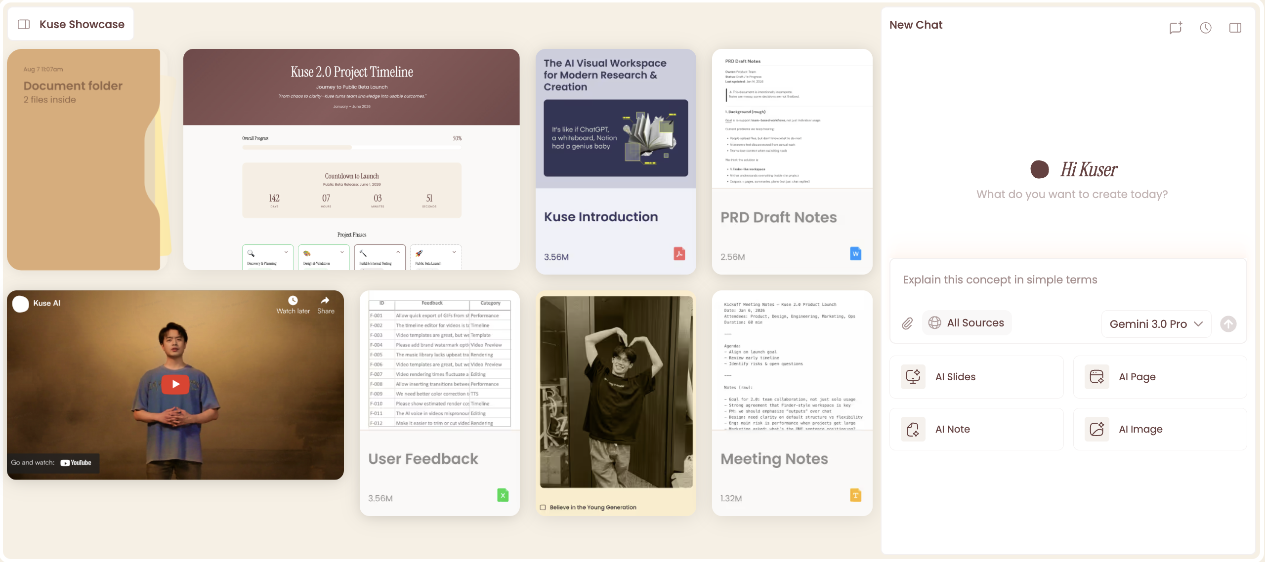Check the Believe in the Young Generation checkbox

(543, 507)
